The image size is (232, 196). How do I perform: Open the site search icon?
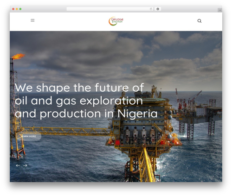[x=200, y=21]
